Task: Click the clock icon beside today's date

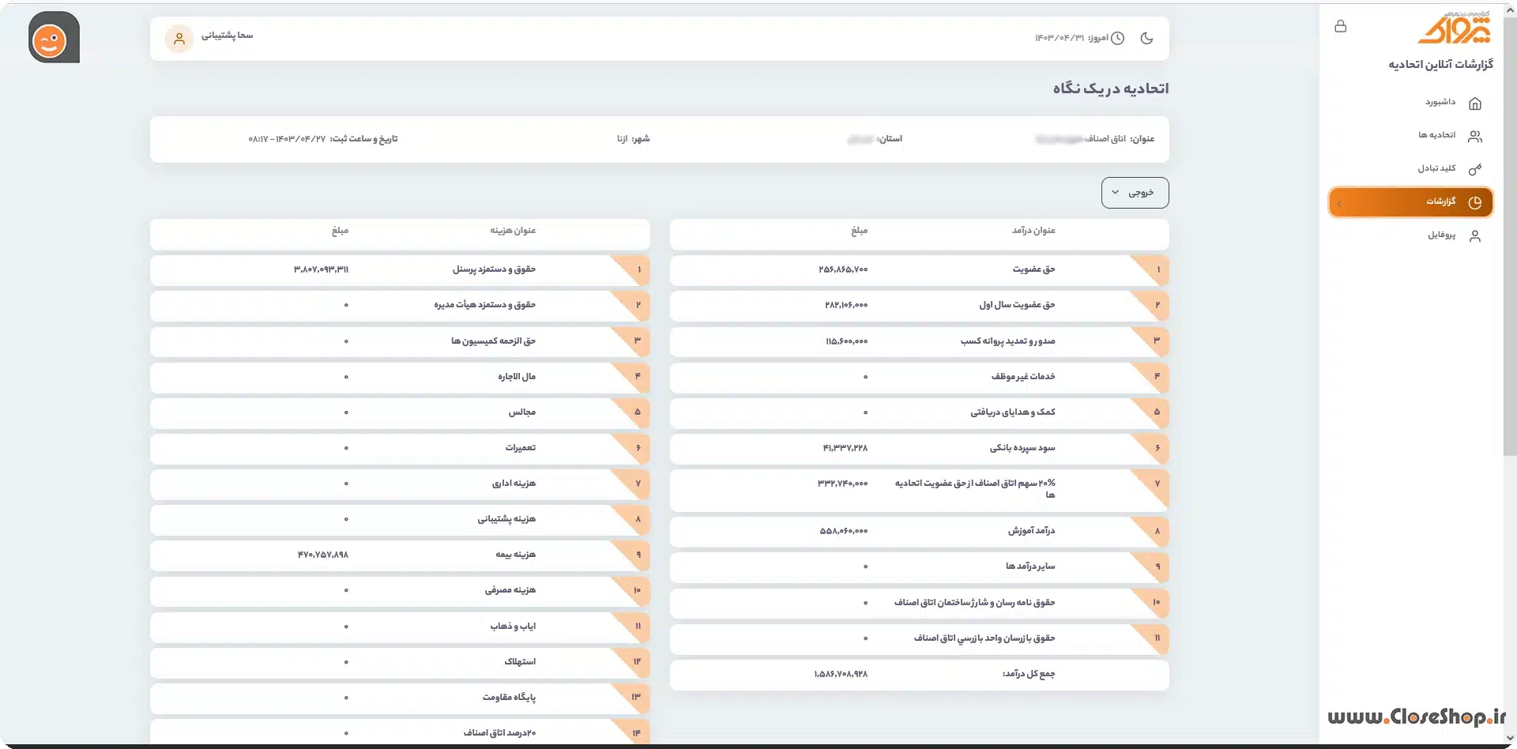Action: coord(1117,38)
